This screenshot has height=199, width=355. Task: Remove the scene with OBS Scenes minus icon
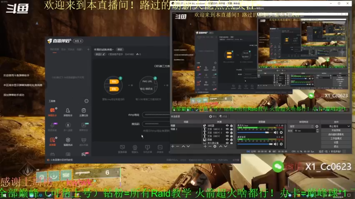[x=177, y=146]
